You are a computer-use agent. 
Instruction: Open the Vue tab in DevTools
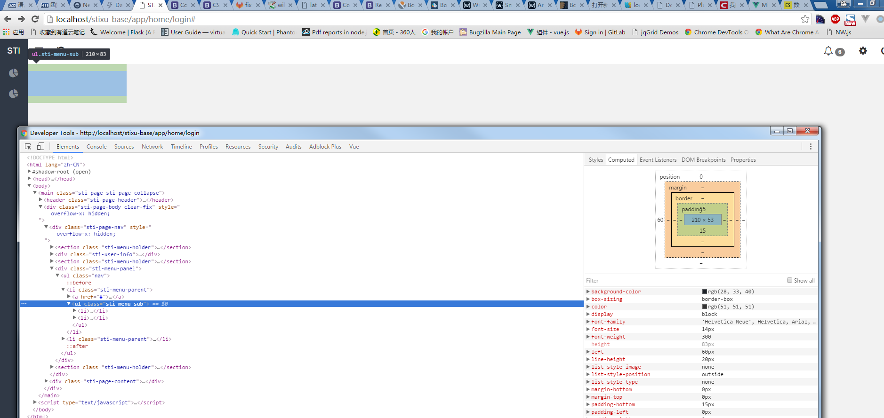[354, 147]
